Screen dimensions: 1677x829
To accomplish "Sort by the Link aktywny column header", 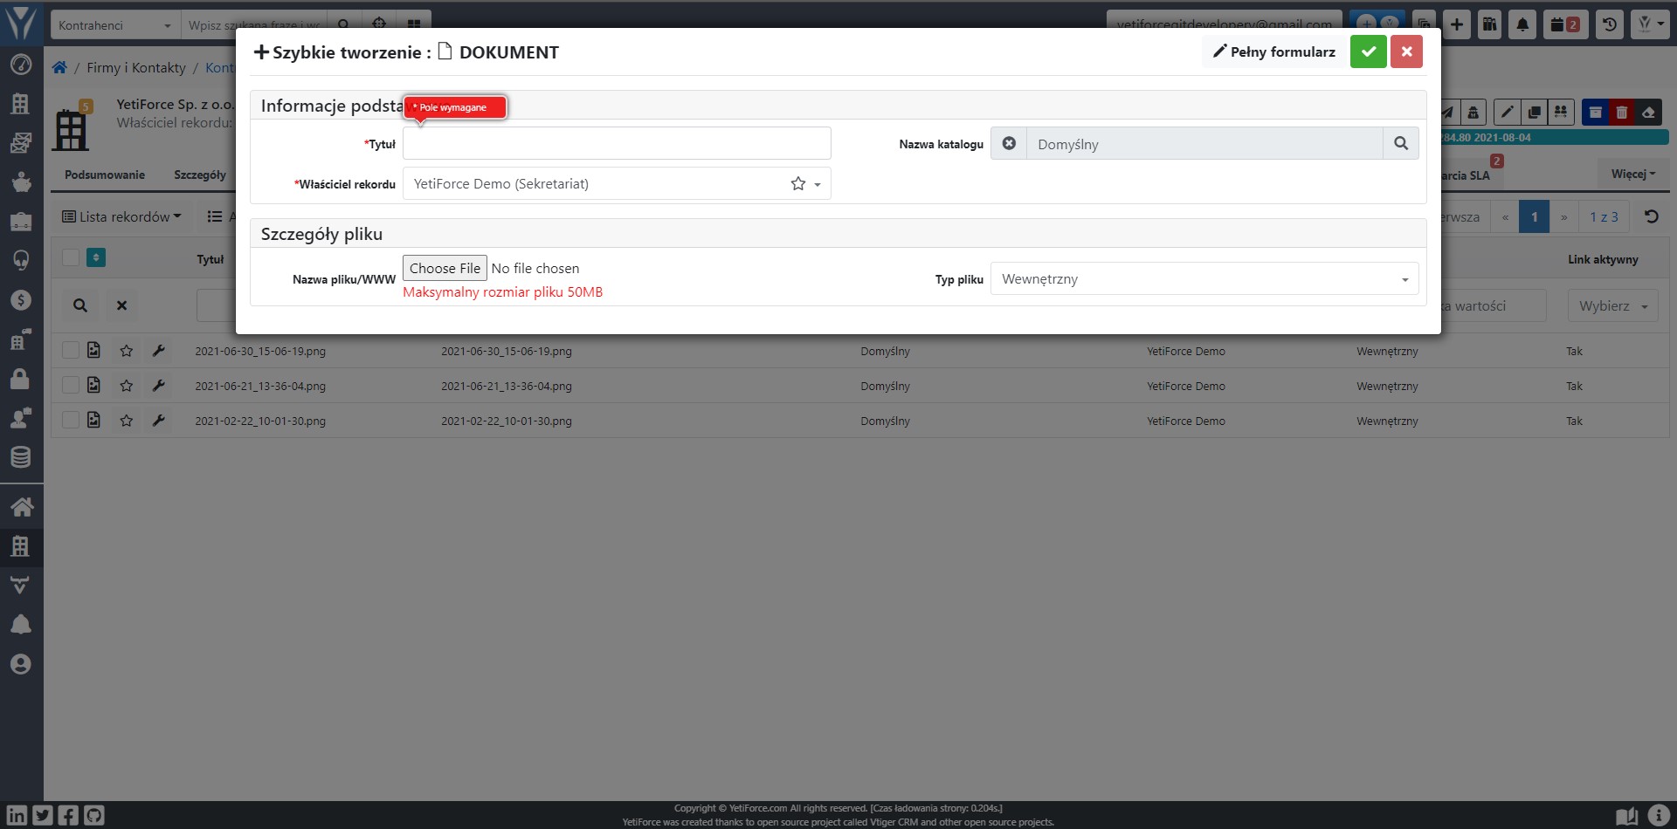I will point(1603,259).
